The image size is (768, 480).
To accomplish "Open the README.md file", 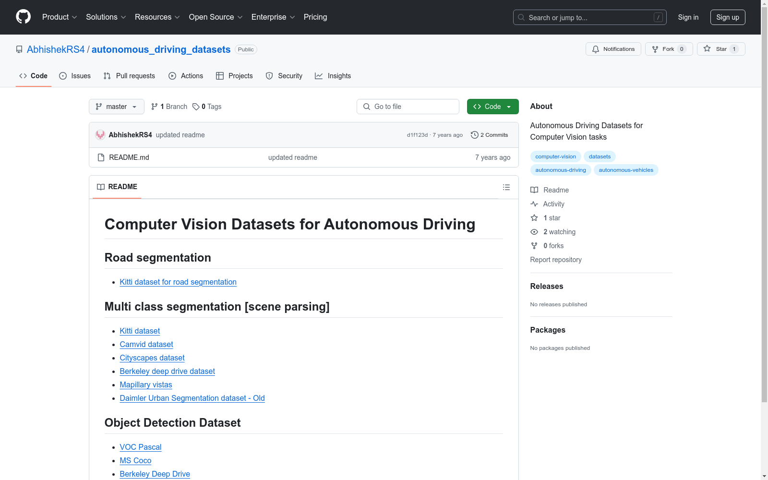I will (129, 157).
